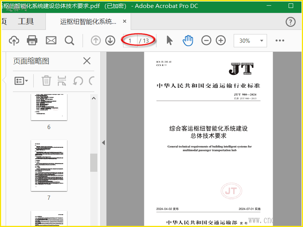Send file by email envelope icon
Screen dimensions: 303x227
[51, 40]
